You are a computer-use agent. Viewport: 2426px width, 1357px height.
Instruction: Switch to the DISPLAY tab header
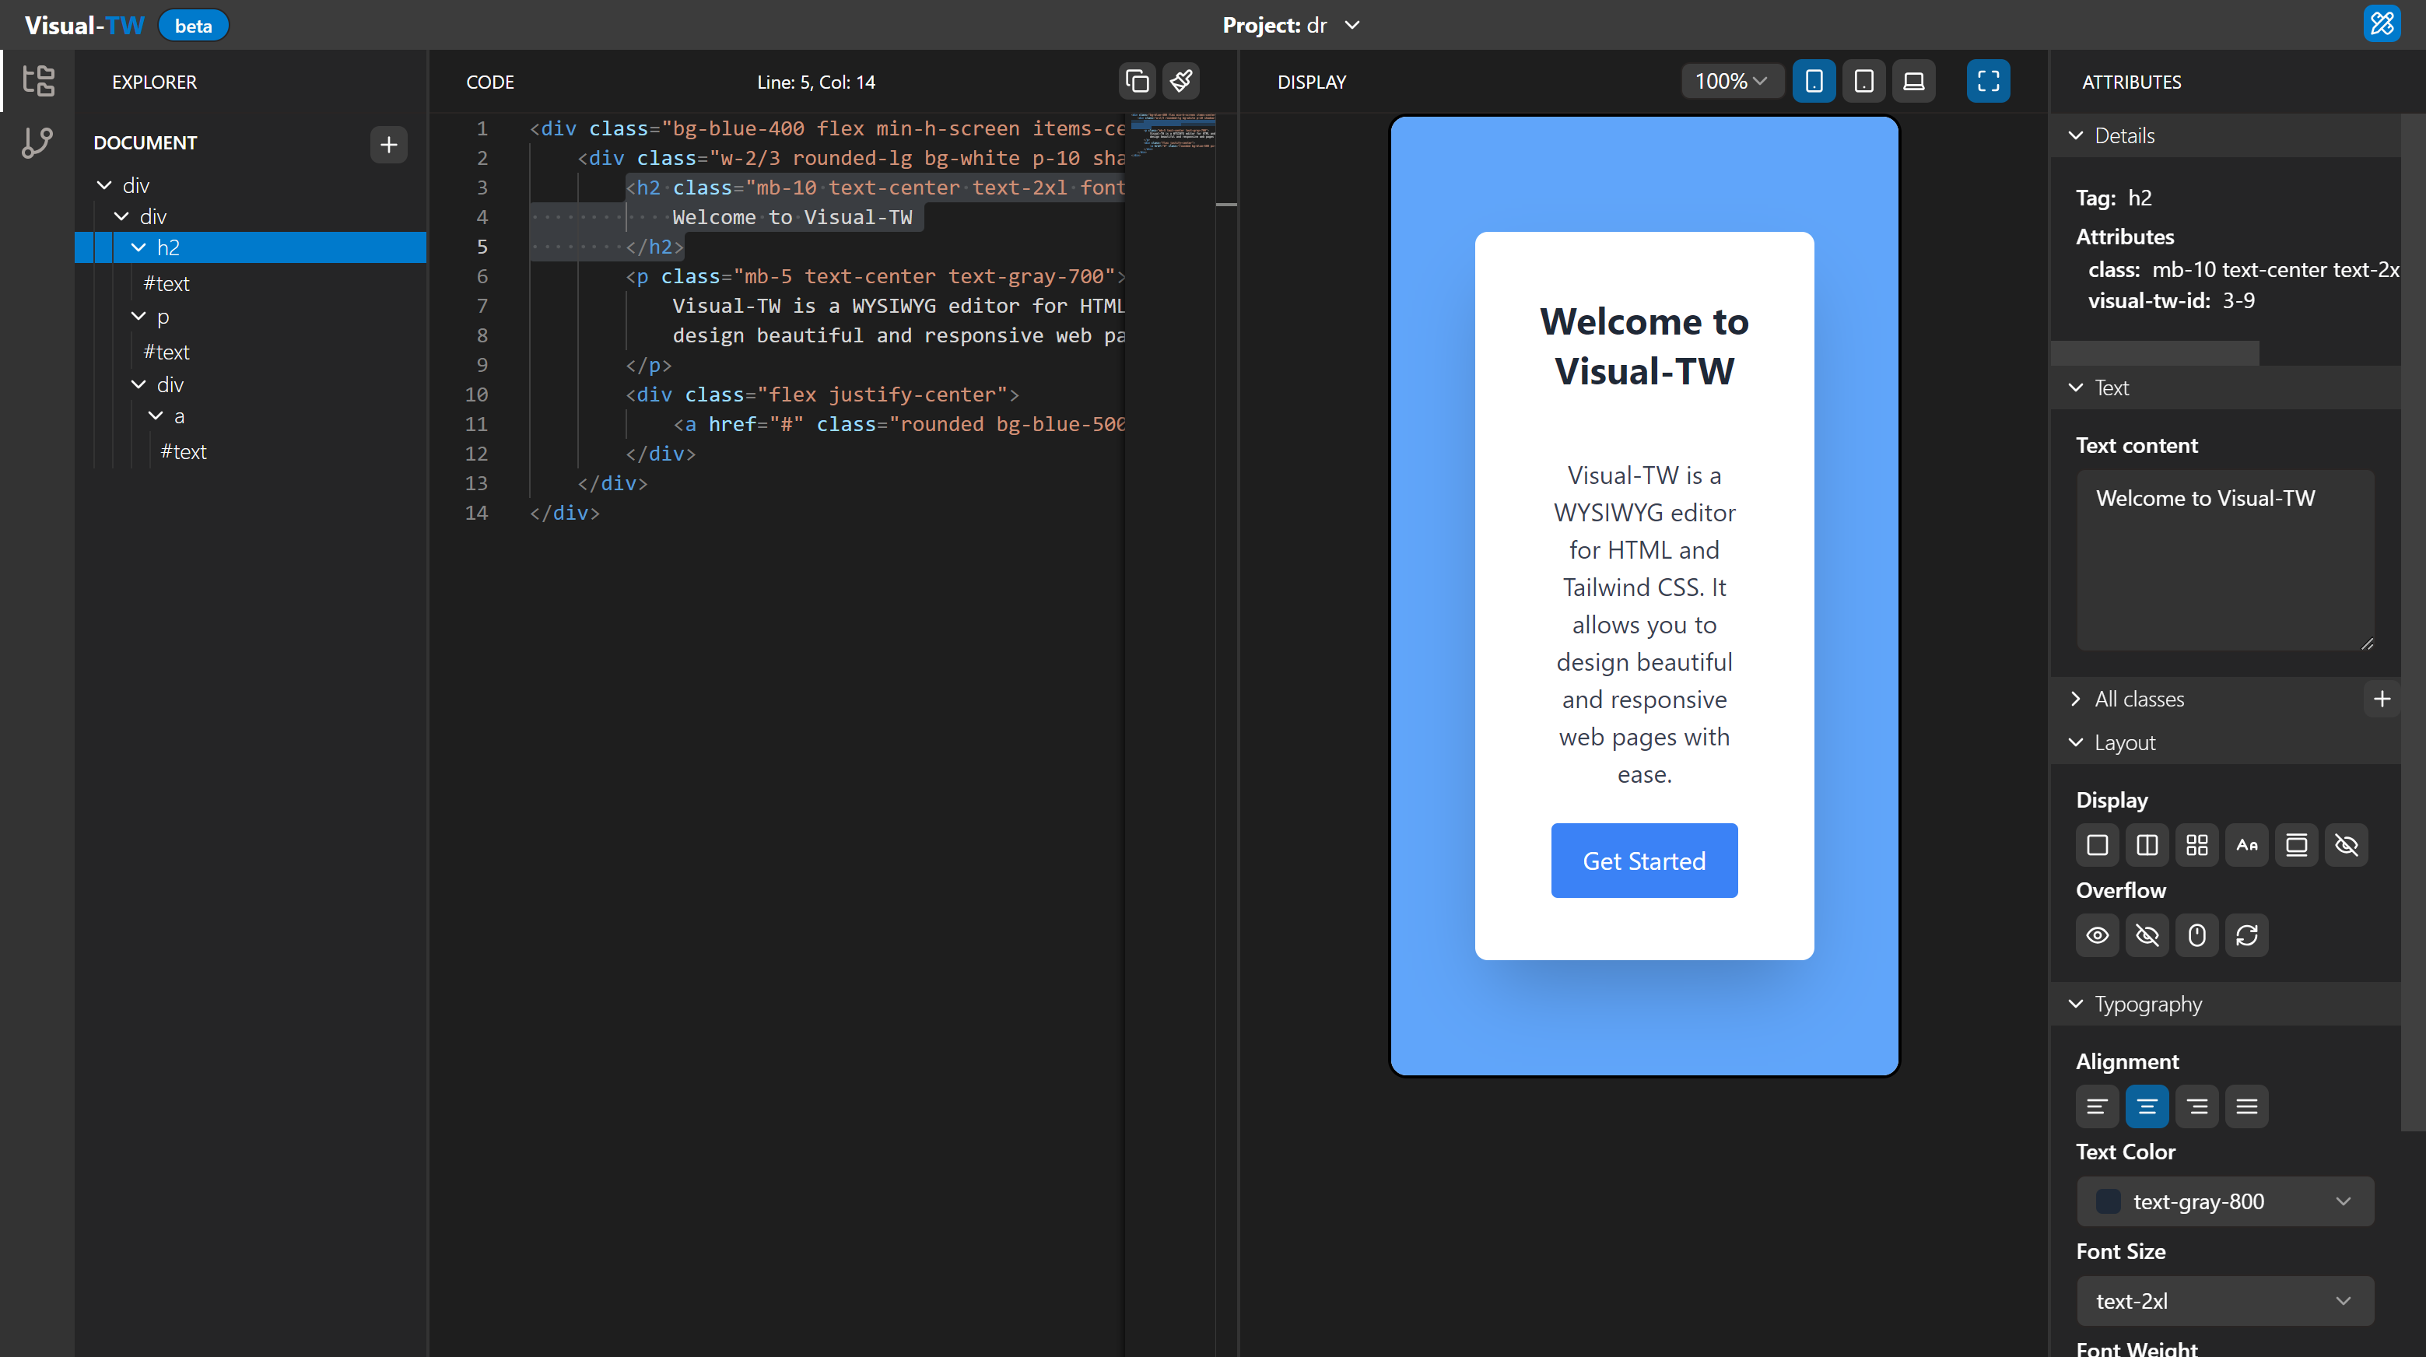tap(1312, 81)
